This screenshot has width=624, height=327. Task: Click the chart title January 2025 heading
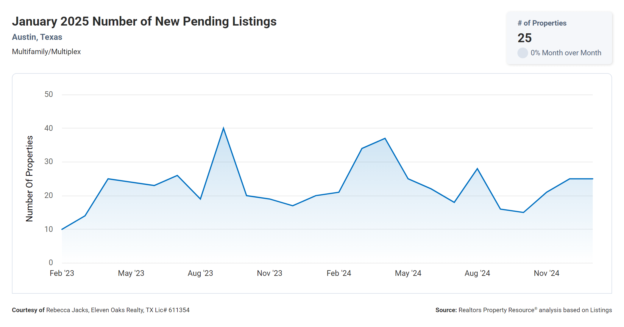144,21
